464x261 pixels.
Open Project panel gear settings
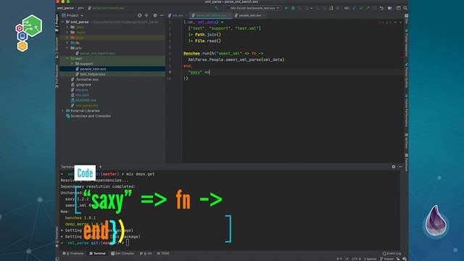[x=154, y=15]
